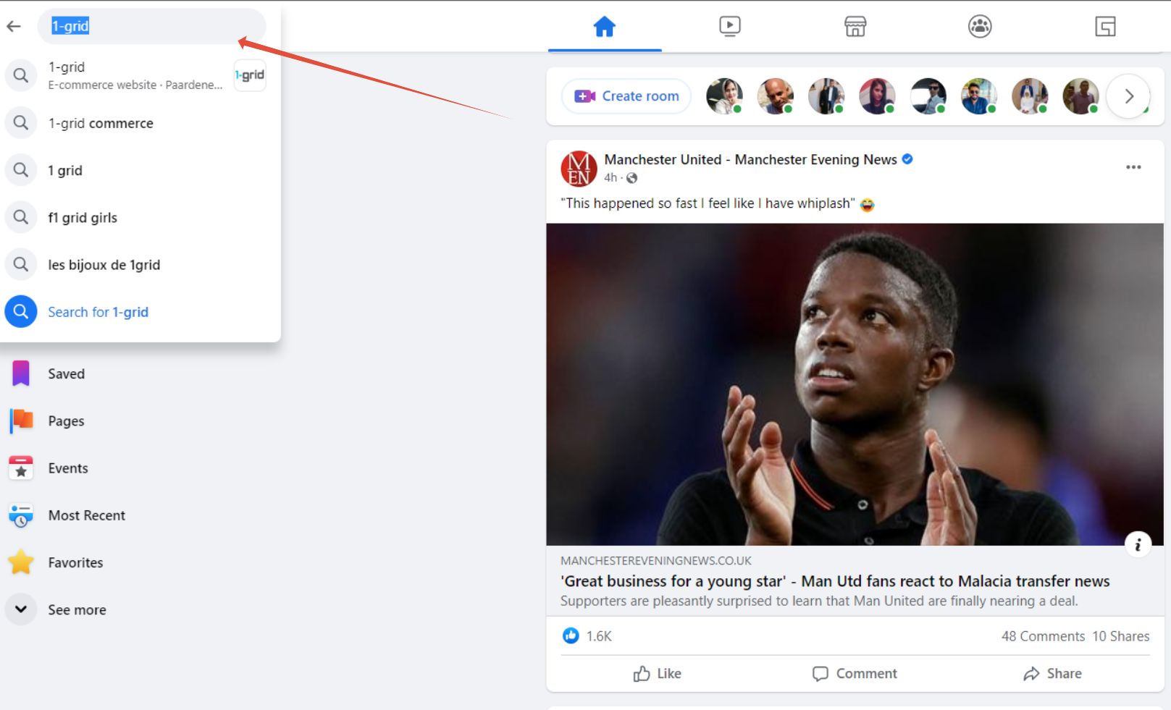Click magnifier icon beside '1-grid commerce'
The image size is (1171, 710).
(x=21, y=123)
